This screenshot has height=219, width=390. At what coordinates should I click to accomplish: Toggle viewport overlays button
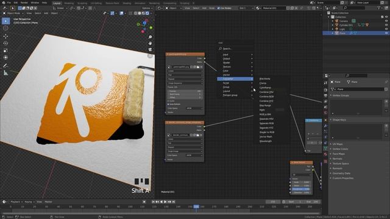click(122, 13)
